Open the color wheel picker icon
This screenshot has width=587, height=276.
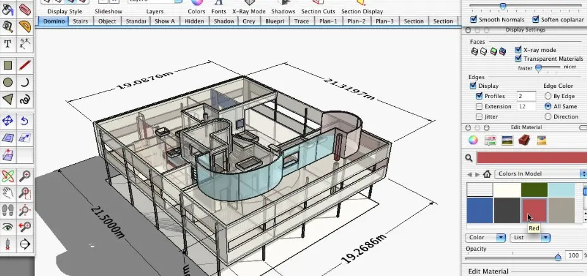tap(474, 141)
